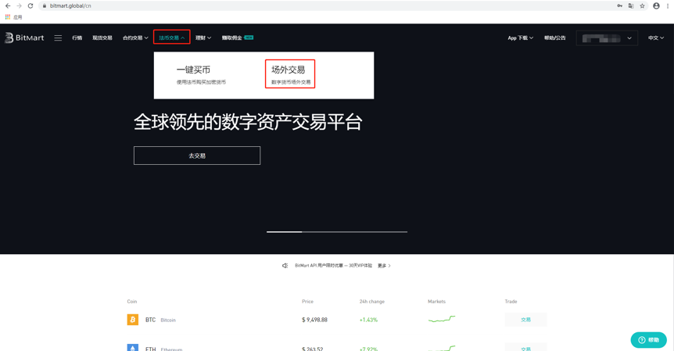
Task: Open the 更多 announcements link
Action: coord(384,266)
